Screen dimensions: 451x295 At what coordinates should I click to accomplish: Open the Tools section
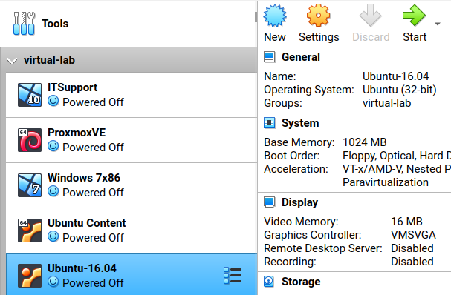[128, 24]
